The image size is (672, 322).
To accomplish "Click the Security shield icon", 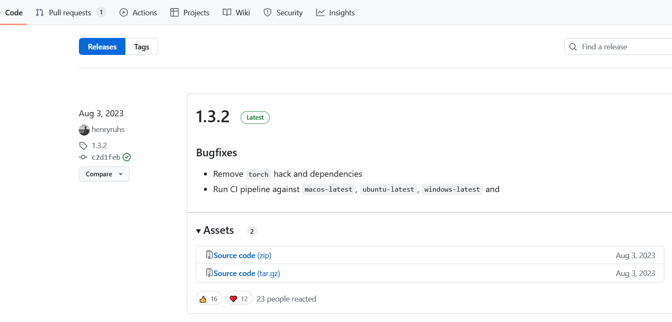I will [x=268, y=12].
